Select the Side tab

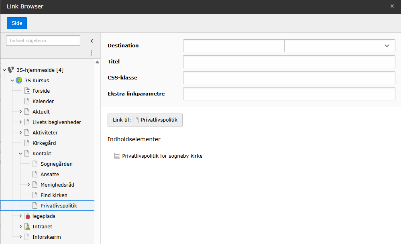[x=17, y=23]
